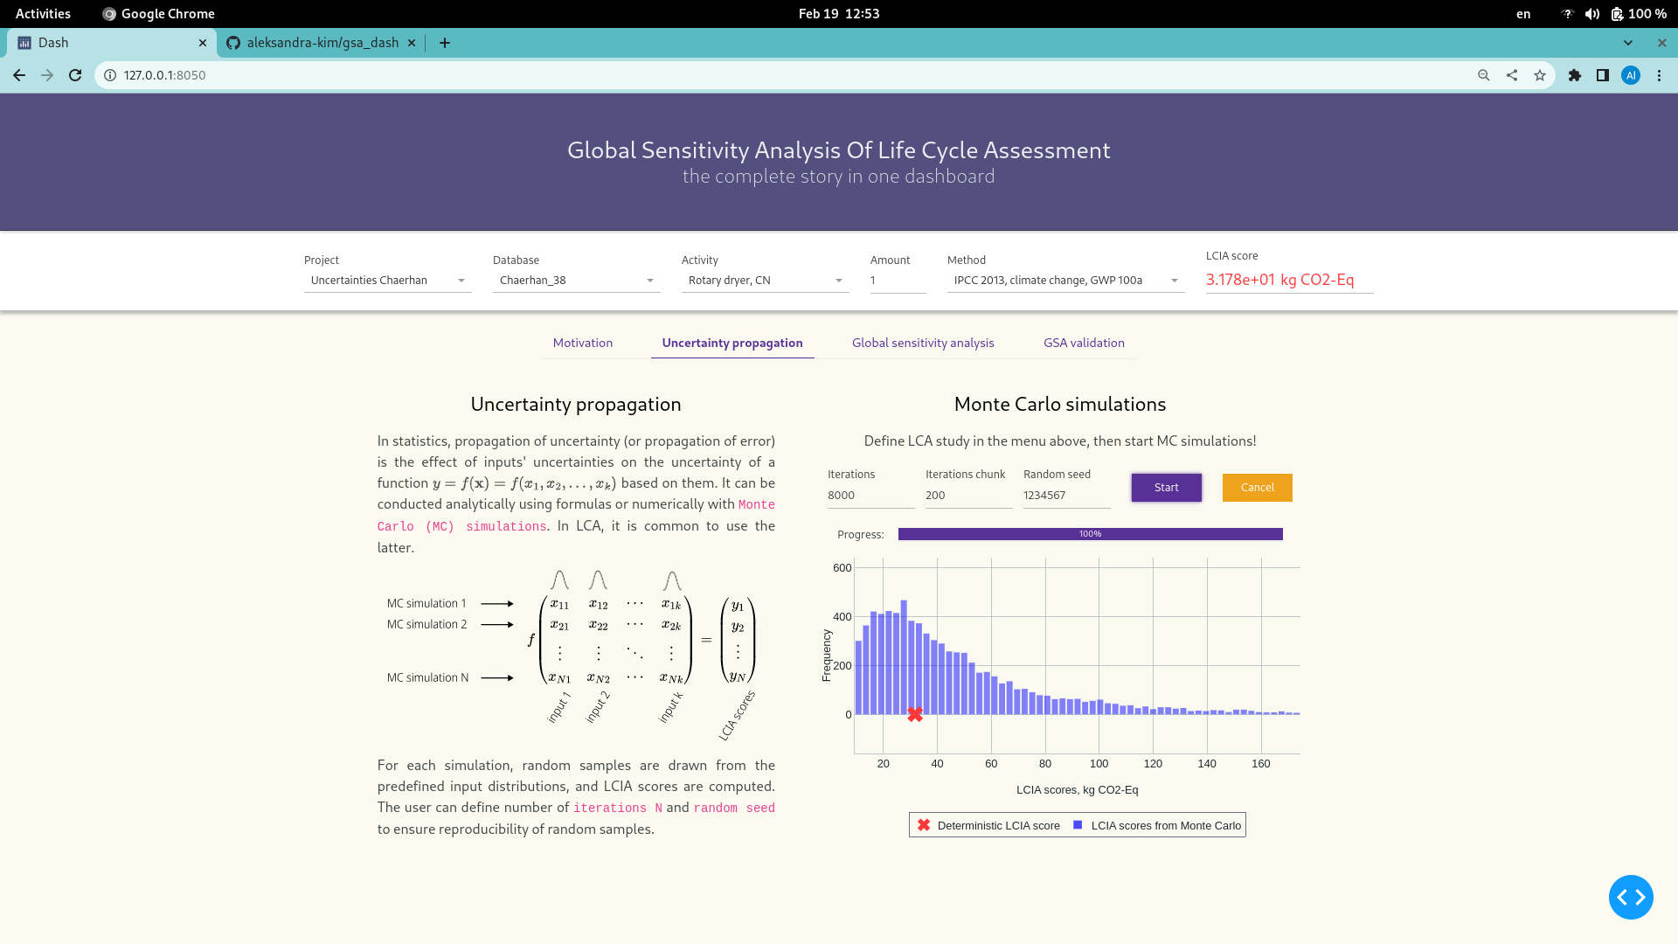The height and width of the screenshot is (944, 1678).
Task: Switch to Global sensitivity analysis tab
Action: (923, 343)
